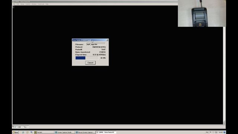Click the COM5 tab at bottom left
238x134 pixels.
point(22,127)
